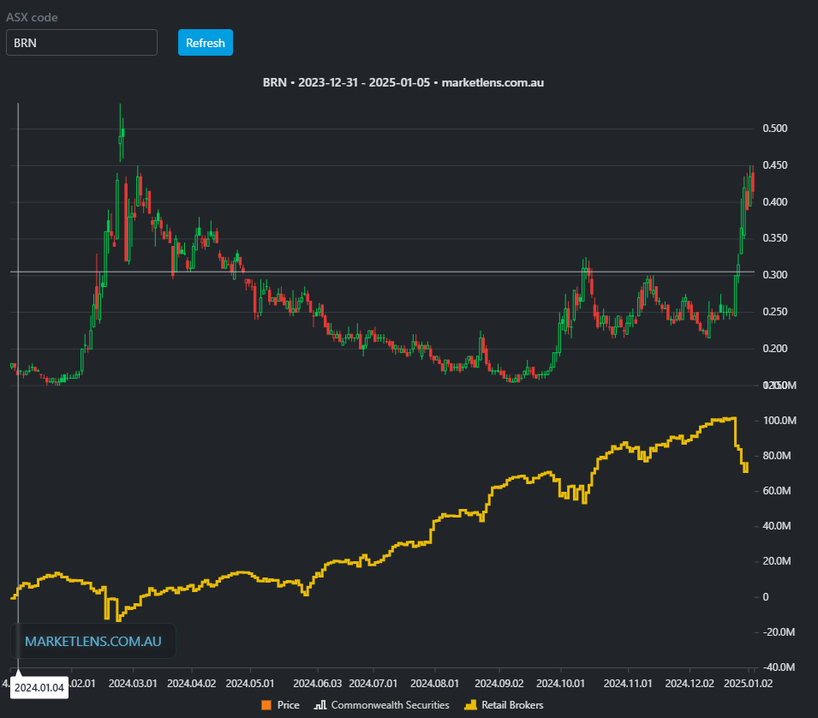Toggle the Price series label in legend
Screen dimensions: 818x718
click(x=288, y=705)
